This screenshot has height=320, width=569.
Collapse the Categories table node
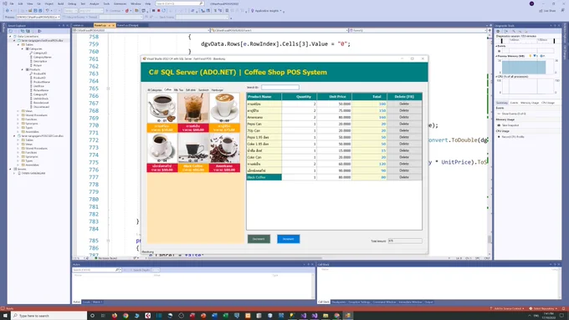coord(23,48)
